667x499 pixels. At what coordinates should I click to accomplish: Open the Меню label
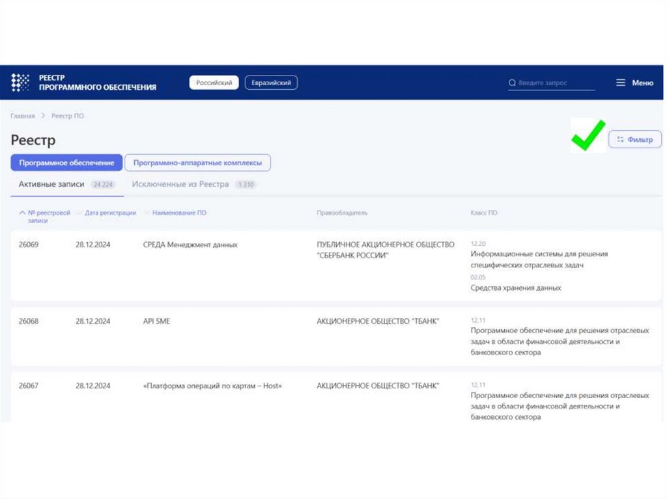(x=642, y=83)
